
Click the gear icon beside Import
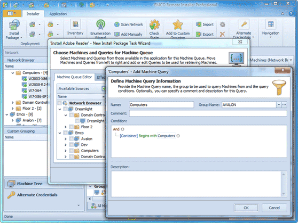[222, 24]
